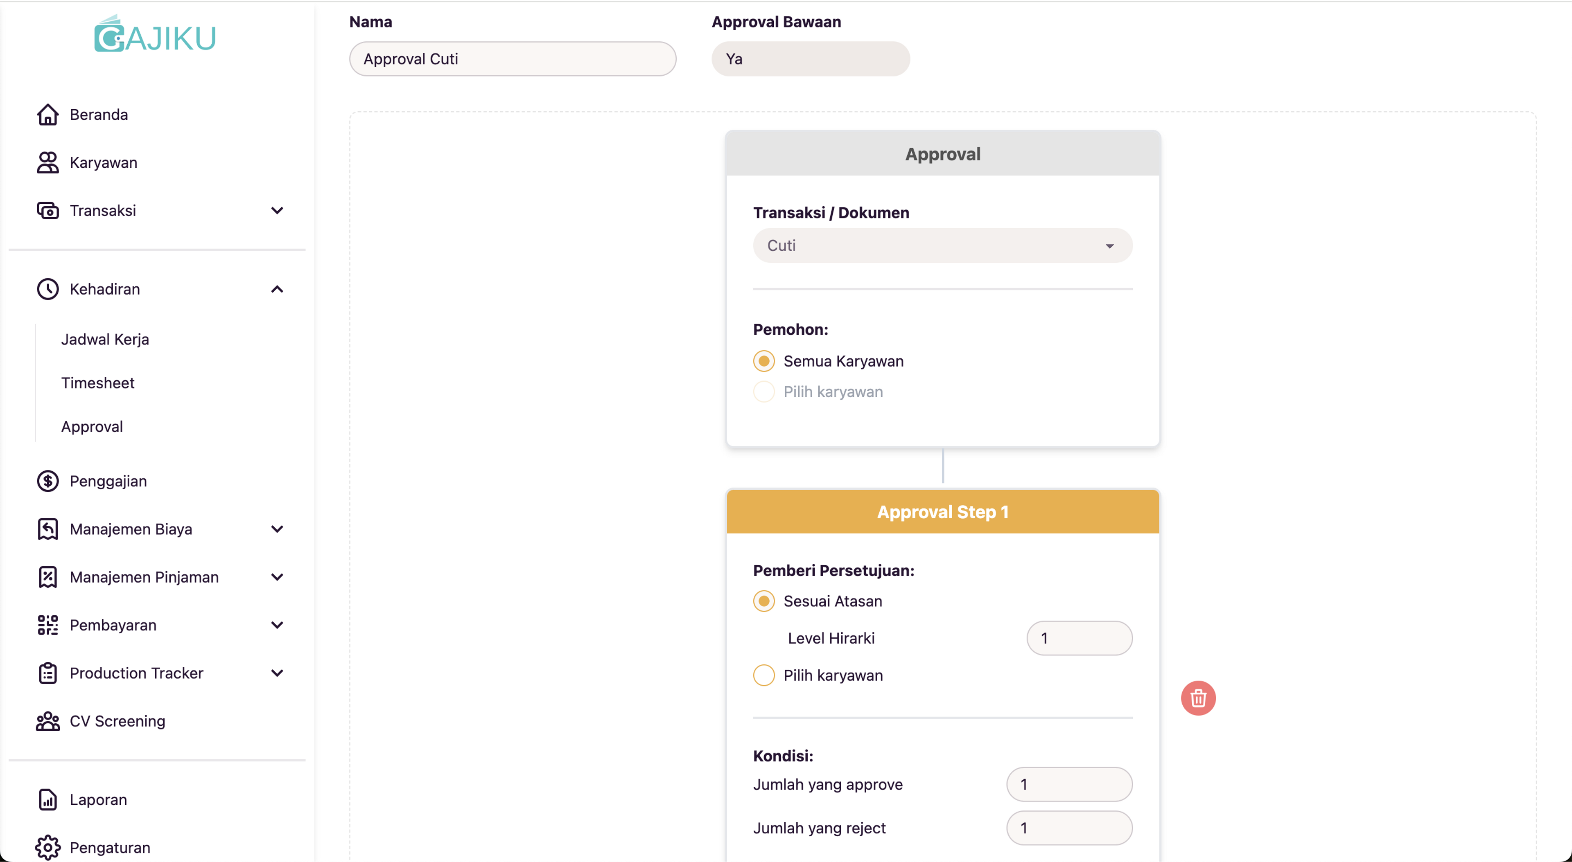Open the Jadwal Kerja menu item

[x=105, y=339]
